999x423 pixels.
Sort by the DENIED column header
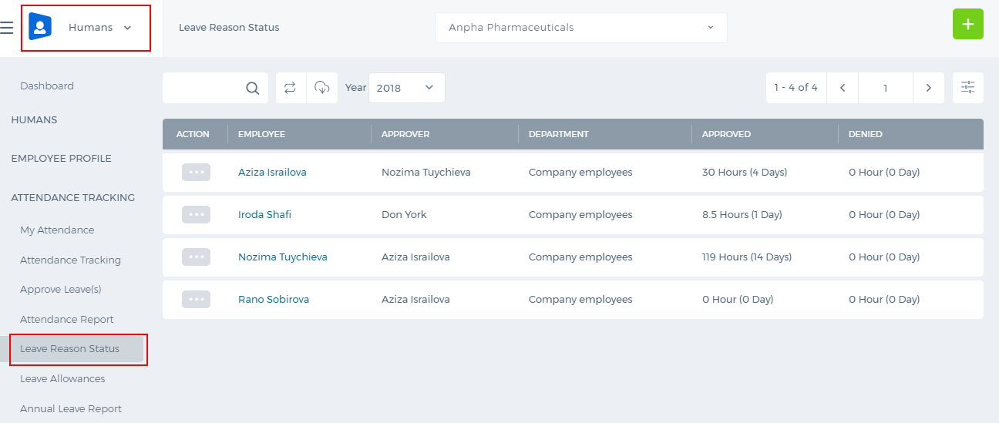(x=866, y=134)
